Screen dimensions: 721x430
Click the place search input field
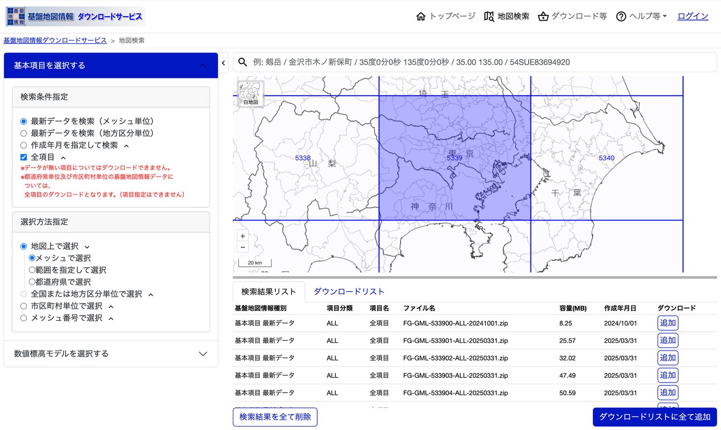pyautogui.click(x=475, y=62)
